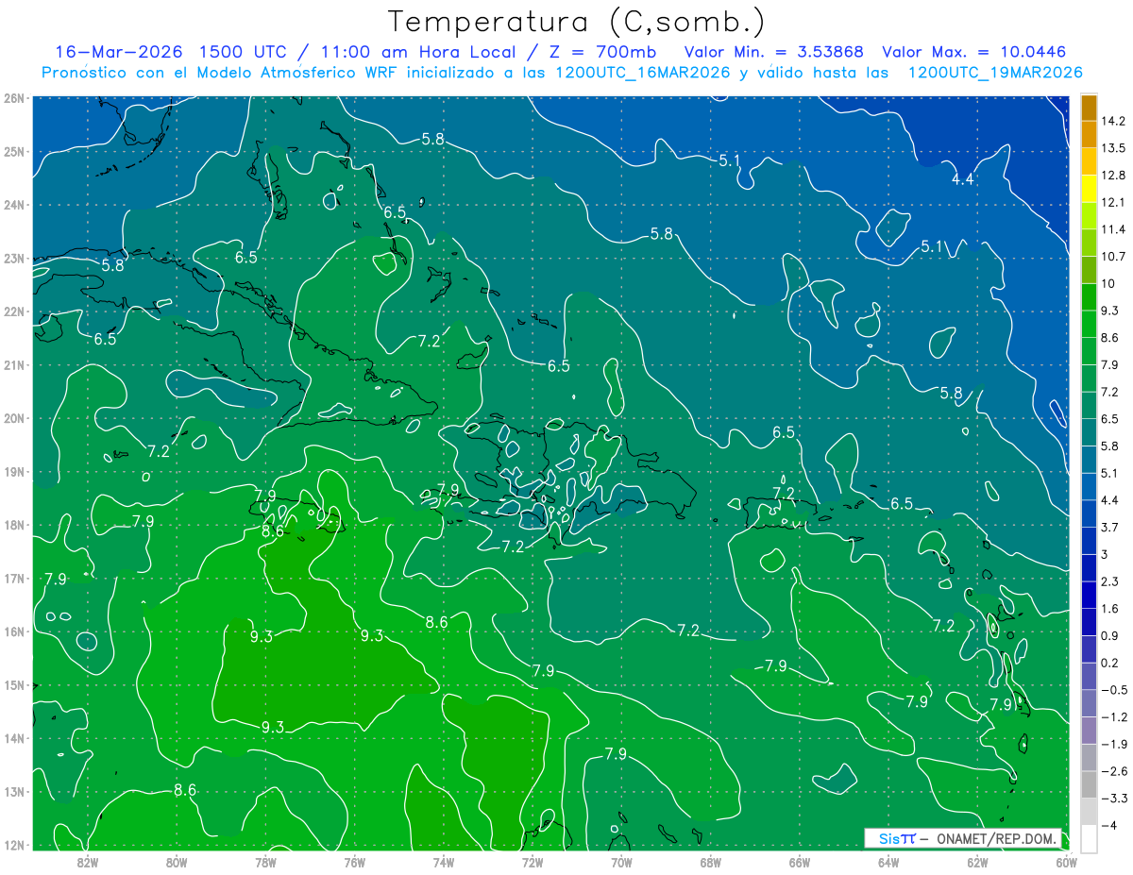
Task: Click the "0.9" colorbar label
Action: [x=1109, y=635]
